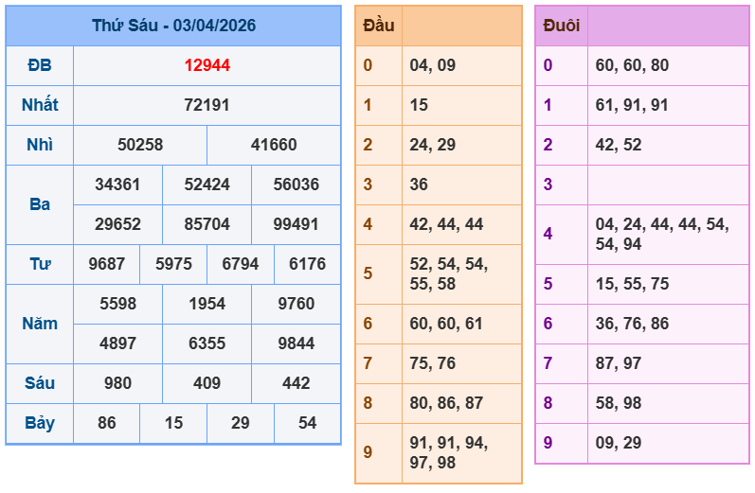The image size is (755, 493).
Task: Click Đuôi row 1 values 61, 91, 91
Action: (x=632, y=105)
